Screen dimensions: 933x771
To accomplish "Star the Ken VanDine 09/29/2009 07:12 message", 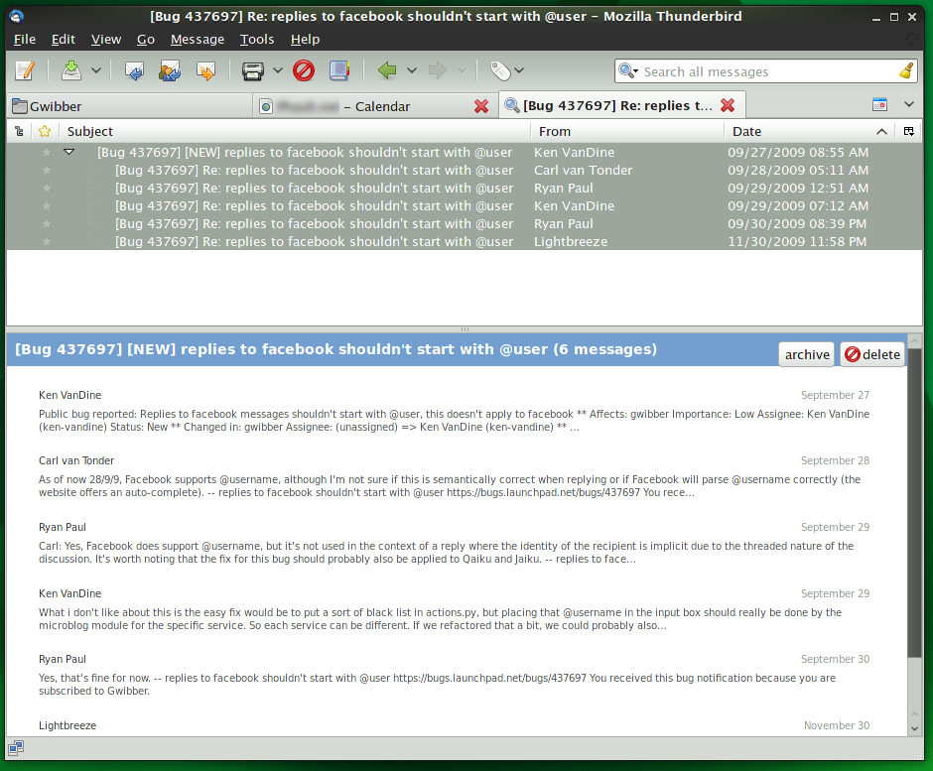I will tap(47, 205).
